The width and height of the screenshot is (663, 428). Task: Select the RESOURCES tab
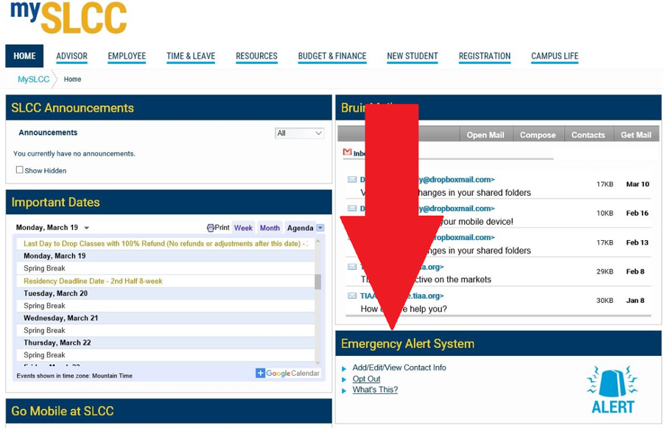click(x=256, y=56)
